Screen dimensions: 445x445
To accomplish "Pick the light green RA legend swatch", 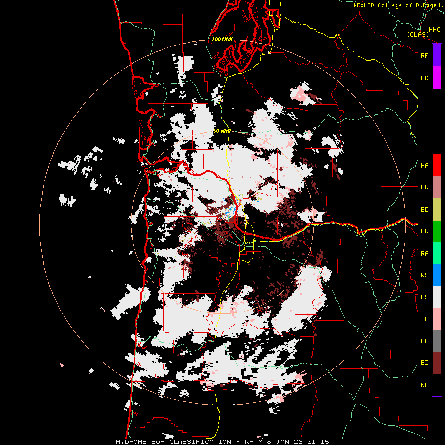I will pyautogui.click(x=437, y=253).
